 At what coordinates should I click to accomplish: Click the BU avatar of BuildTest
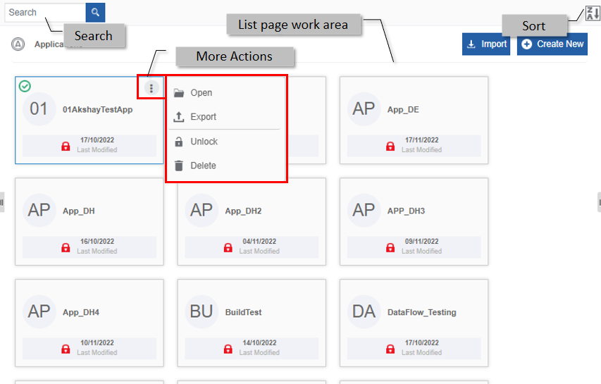[x=202, y=311]
